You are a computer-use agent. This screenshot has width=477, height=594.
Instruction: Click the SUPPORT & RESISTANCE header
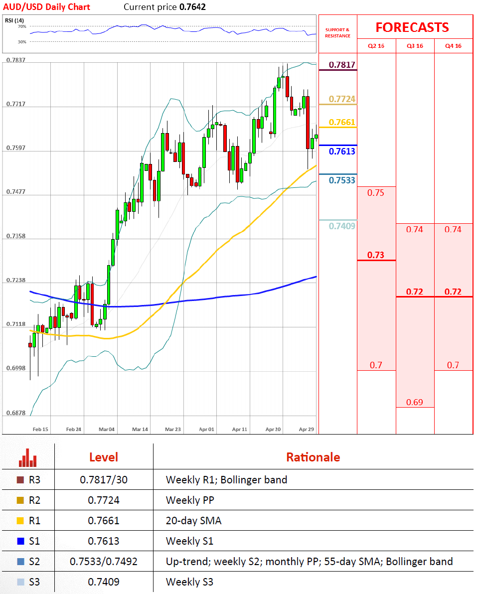click(x=337, y=33)
